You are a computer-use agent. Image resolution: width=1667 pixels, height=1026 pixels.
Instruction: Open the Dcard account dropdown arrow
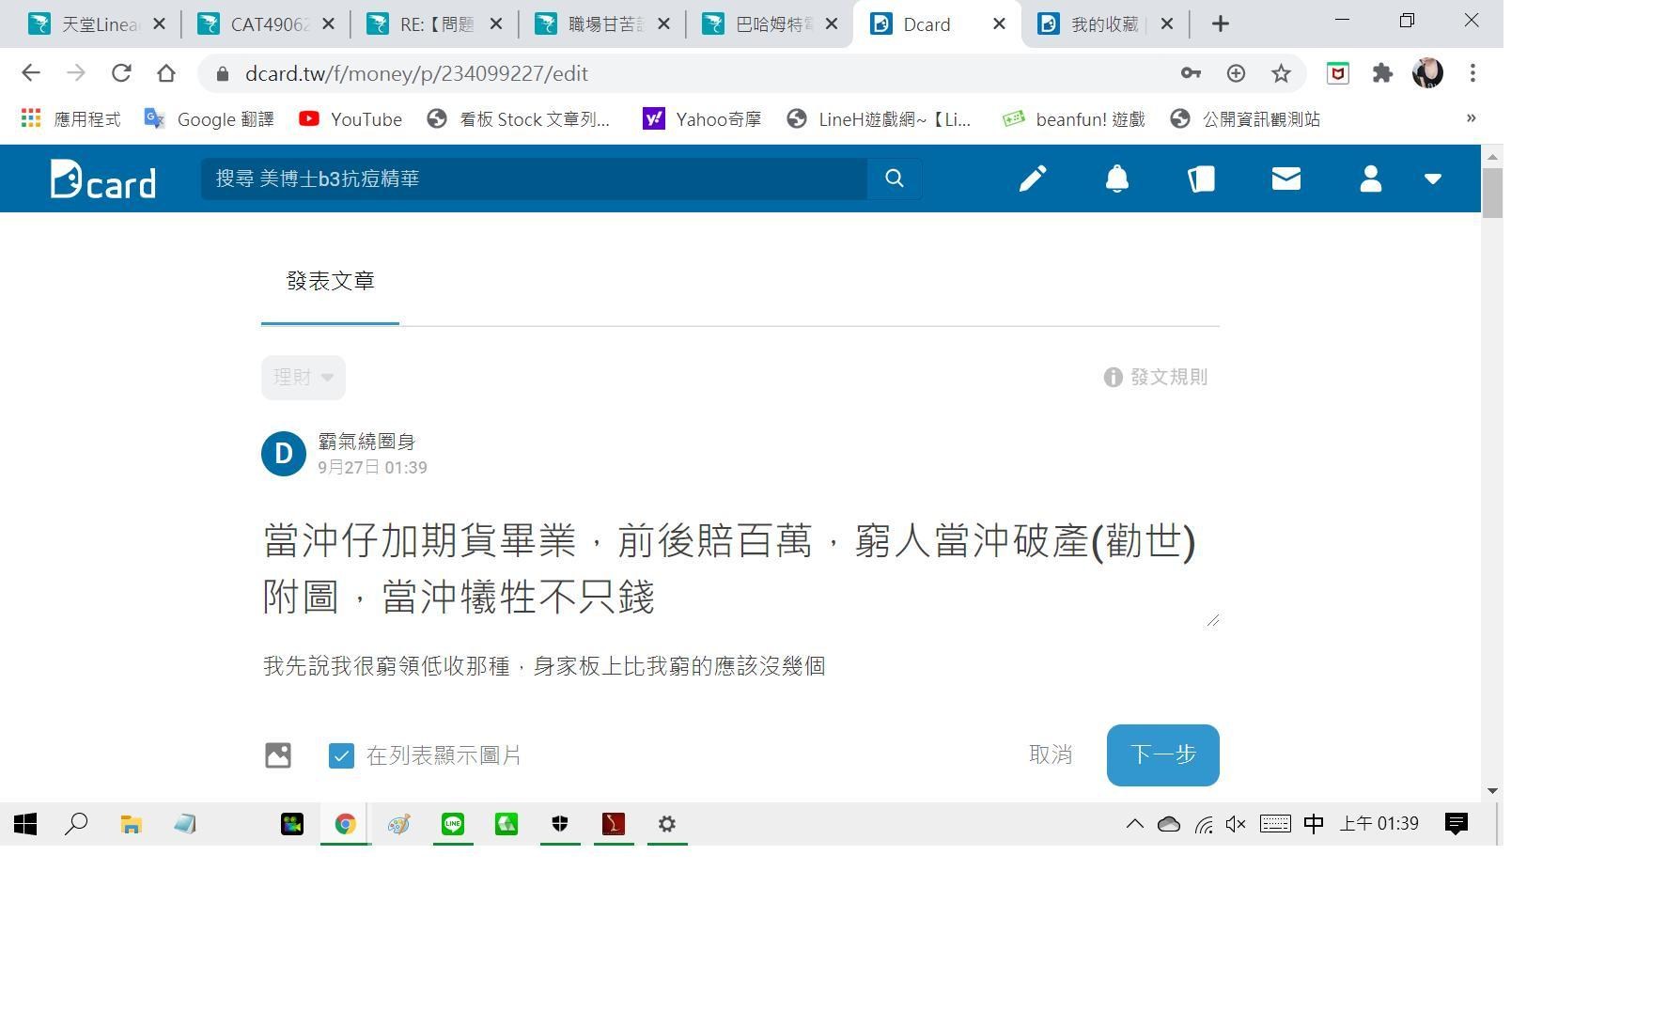[x=1433, y=179]
